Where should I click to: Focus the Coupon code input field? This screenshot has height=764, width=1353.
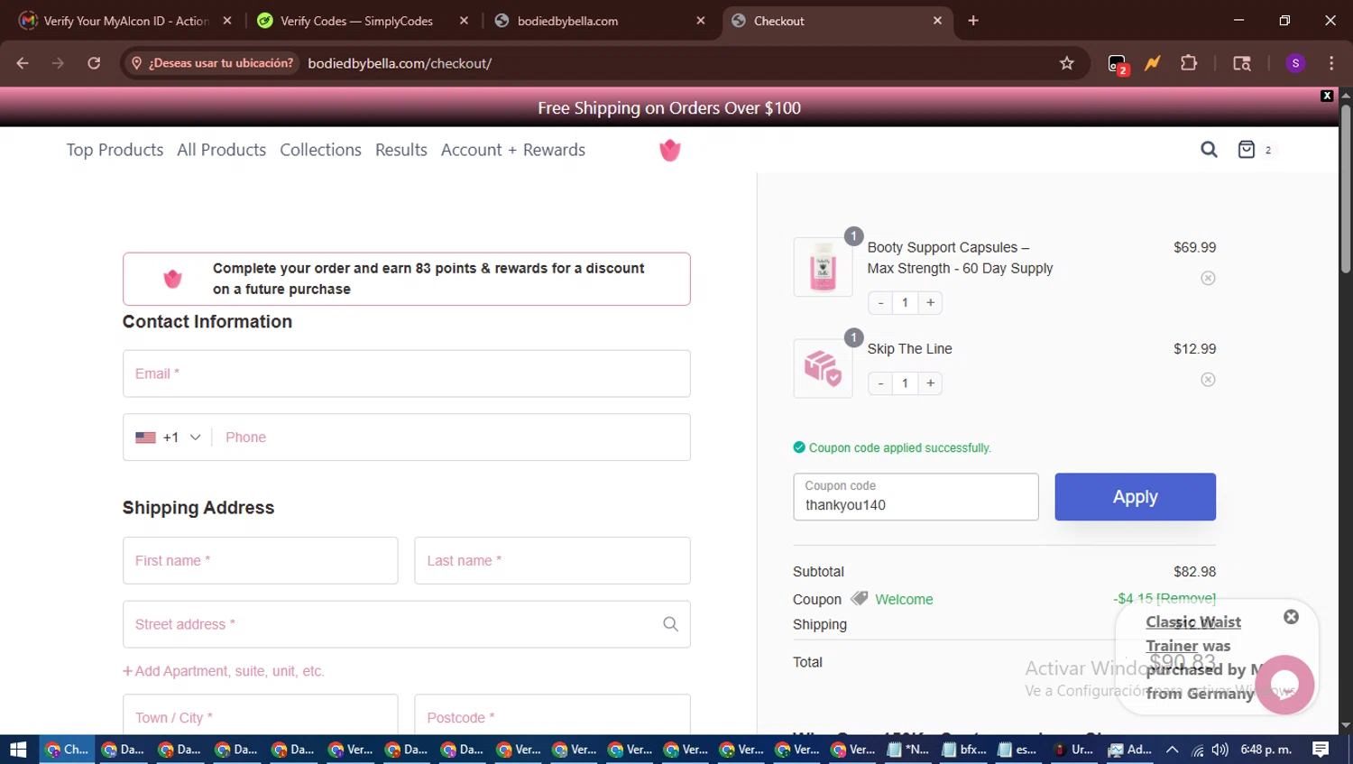click(916, 497)
